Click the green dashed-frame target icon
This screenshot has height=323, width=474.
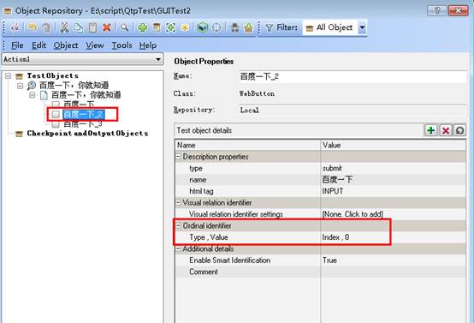[x=171, y=27]
